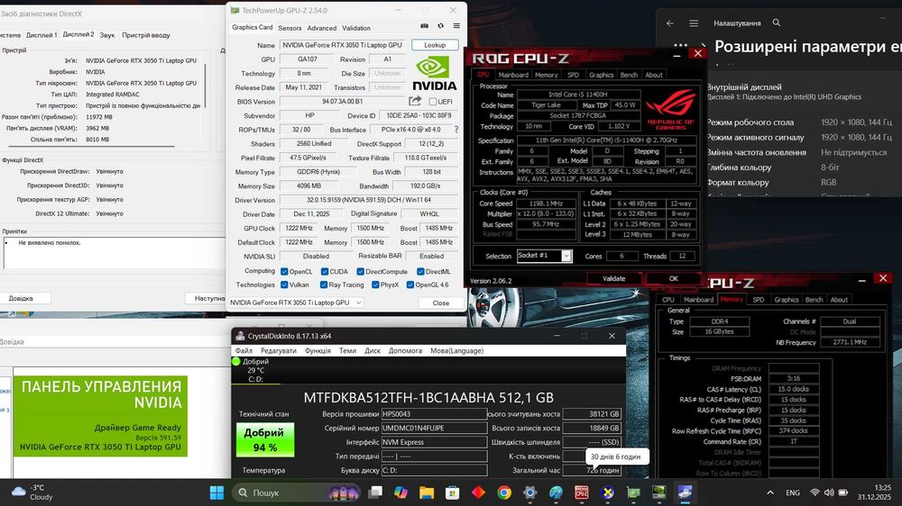902x506 pixels.
Task: Open Microsoft Store from taskbar
Action: tap(452, 492)
